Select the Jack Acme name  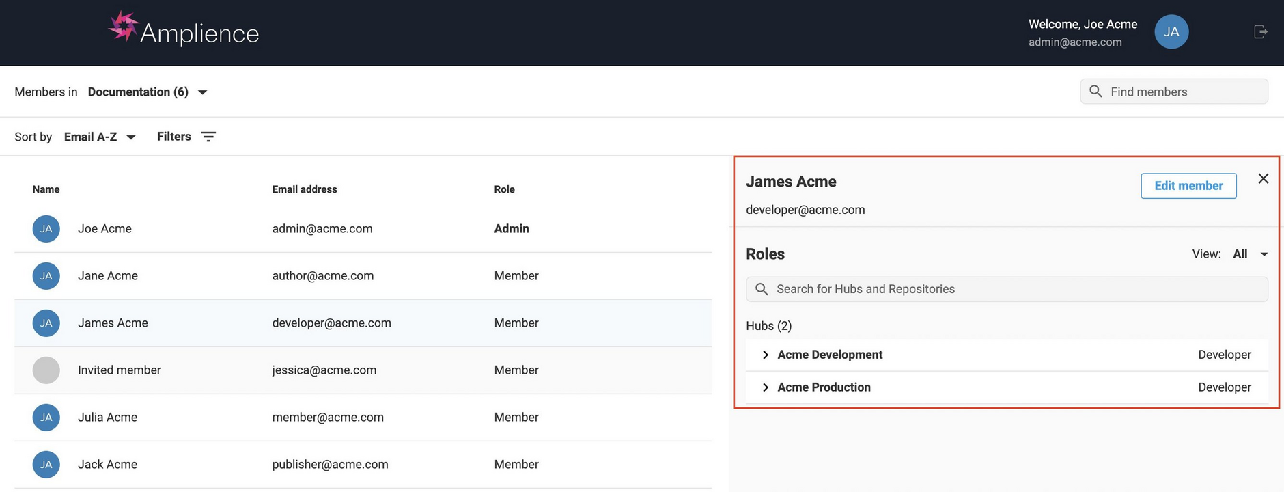tap(107, 465)
